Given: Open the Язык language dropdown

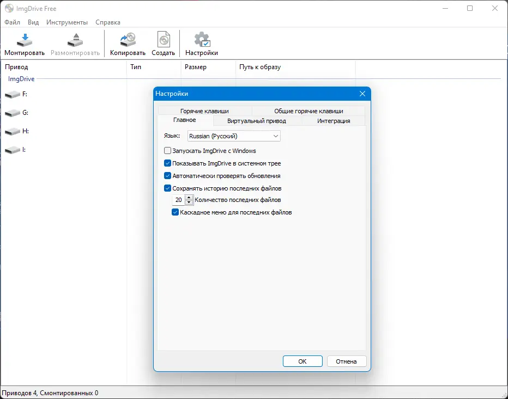Looking at the screenshot, I should click(x=234, y=136).
